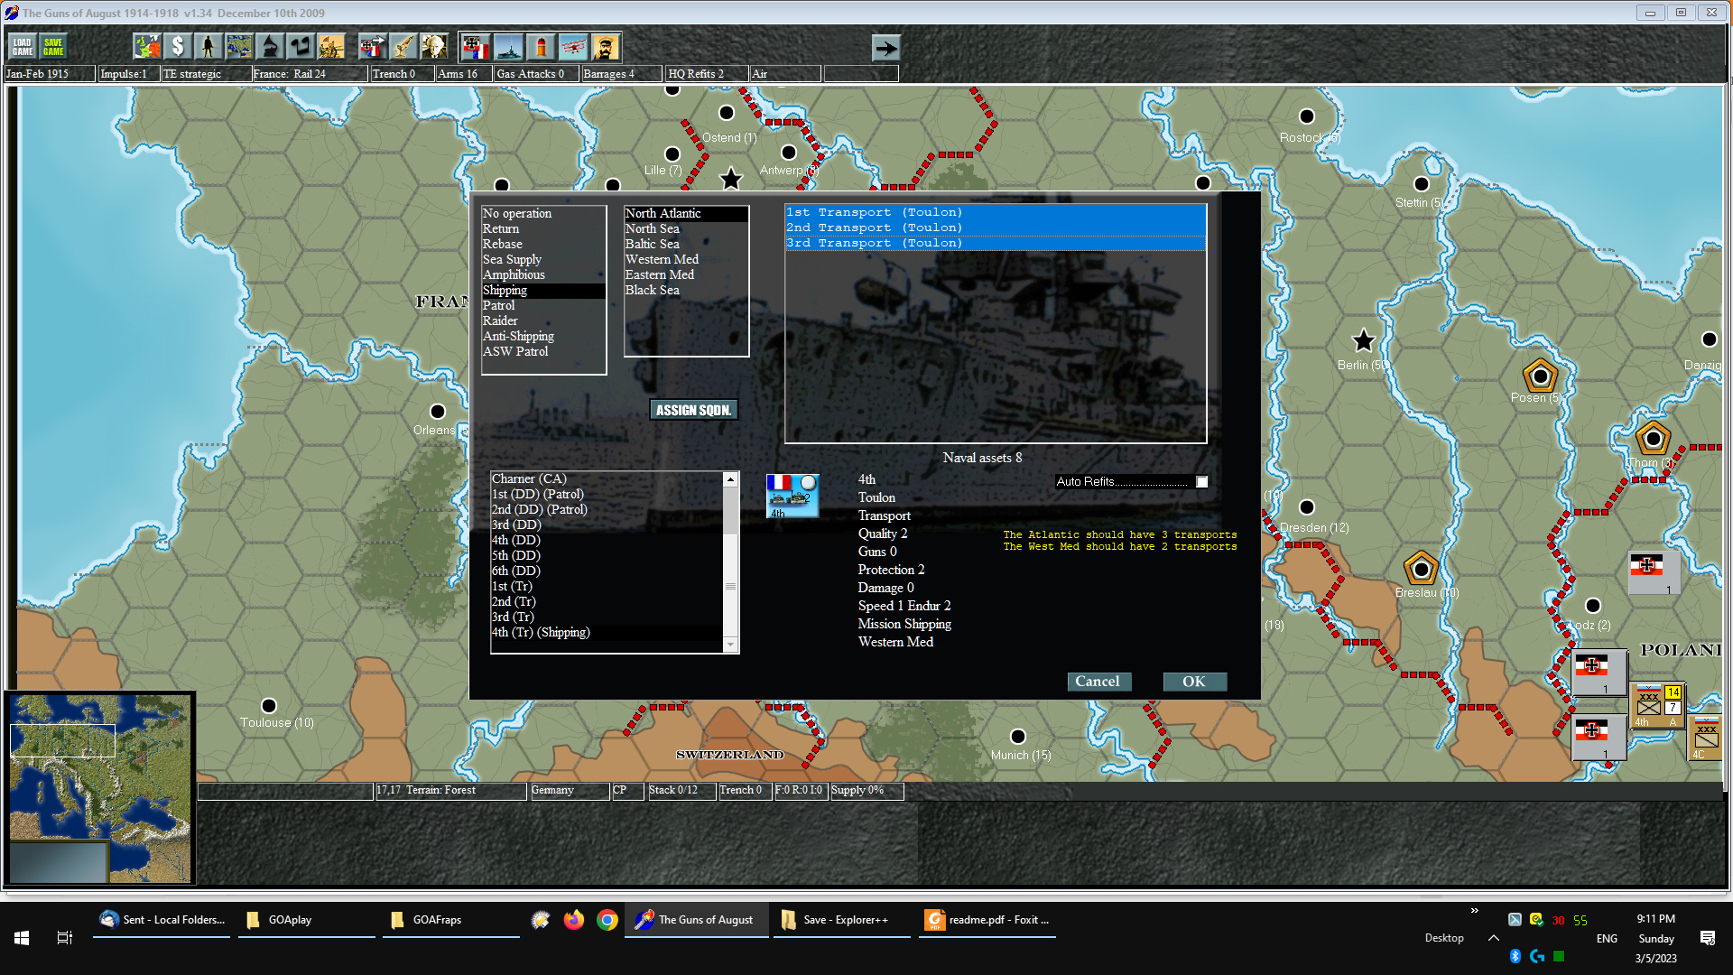Open Firefox from the taskbar
Image resolution: width=1733 pixels, height=975 pixels.
(x=574, y=920)
